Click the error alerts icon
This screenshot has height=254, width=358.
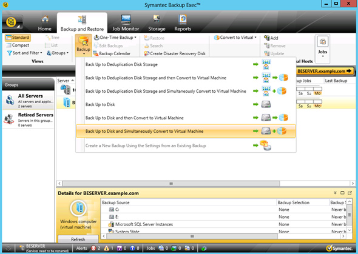point(93,249)
